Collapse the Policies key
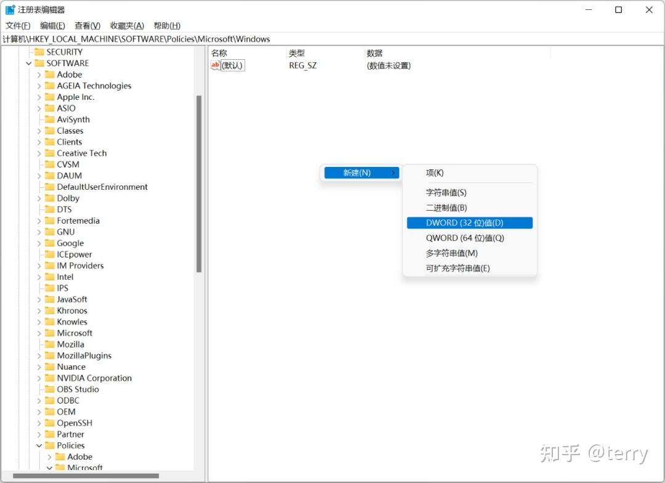 39,445
